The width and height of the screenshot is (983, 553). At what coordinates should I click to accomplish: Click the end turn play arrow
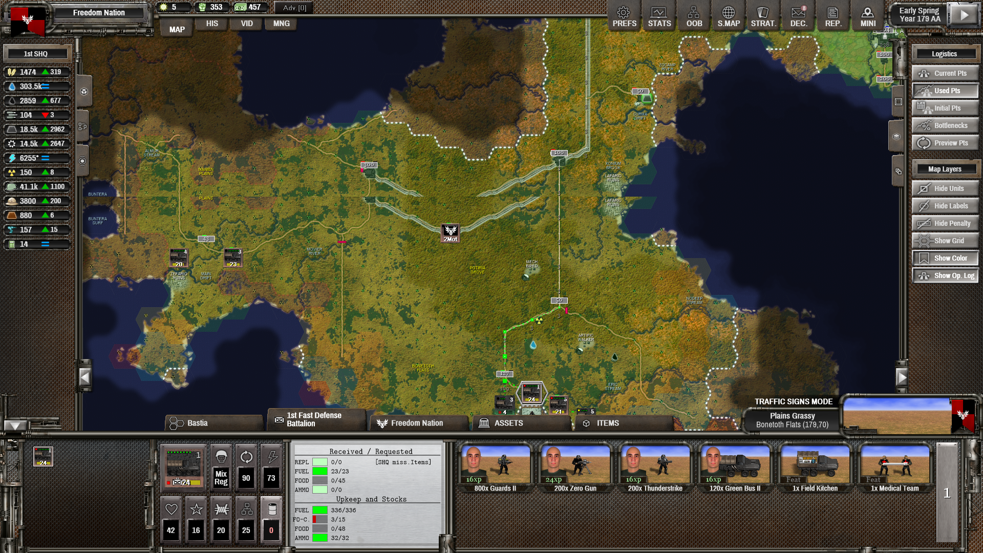(x=964, y=15)
